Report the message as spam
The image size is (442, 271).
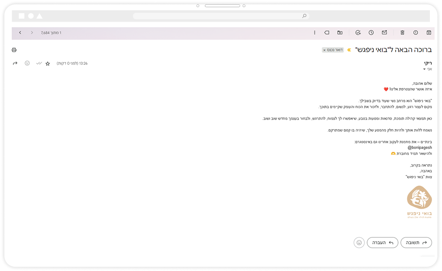[x=415, y=33]
